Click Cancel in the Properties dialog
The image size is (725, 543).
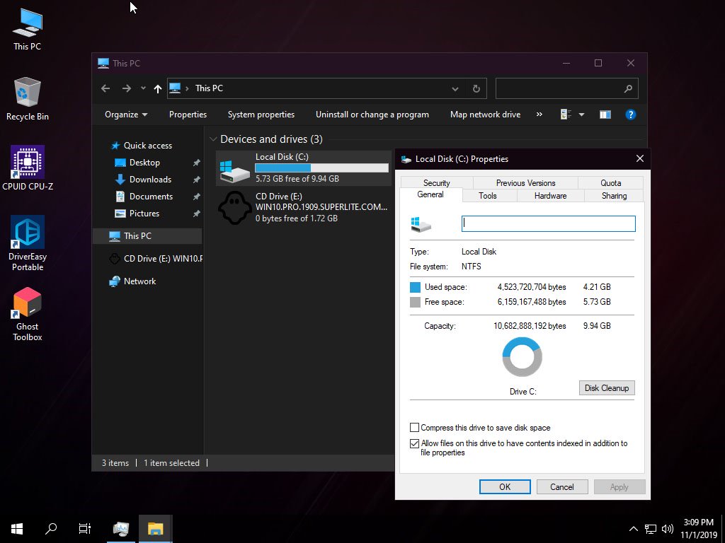click(x=561, y=486)
